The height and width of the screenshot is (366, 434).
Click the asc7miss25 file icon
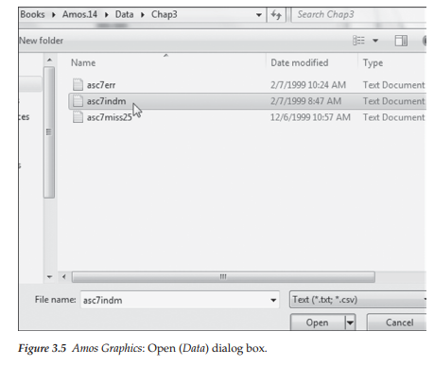pyautogui.click(x=78, y=117)
